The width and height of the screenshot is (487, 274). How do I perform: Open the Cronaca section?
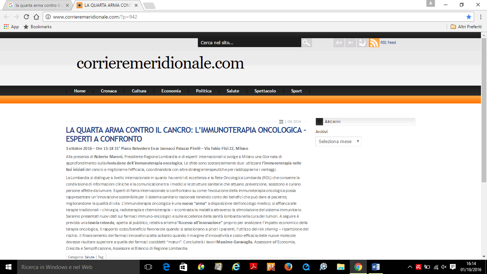(109, 91)
